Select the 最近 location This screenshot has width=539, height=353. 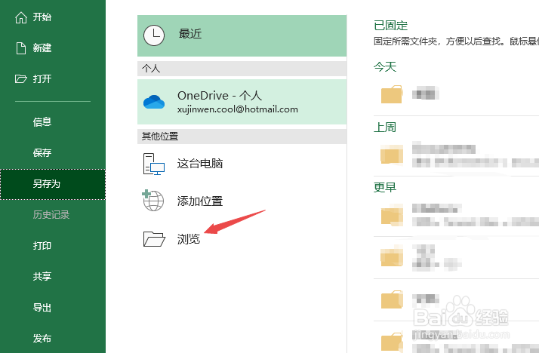click(242, 35)
